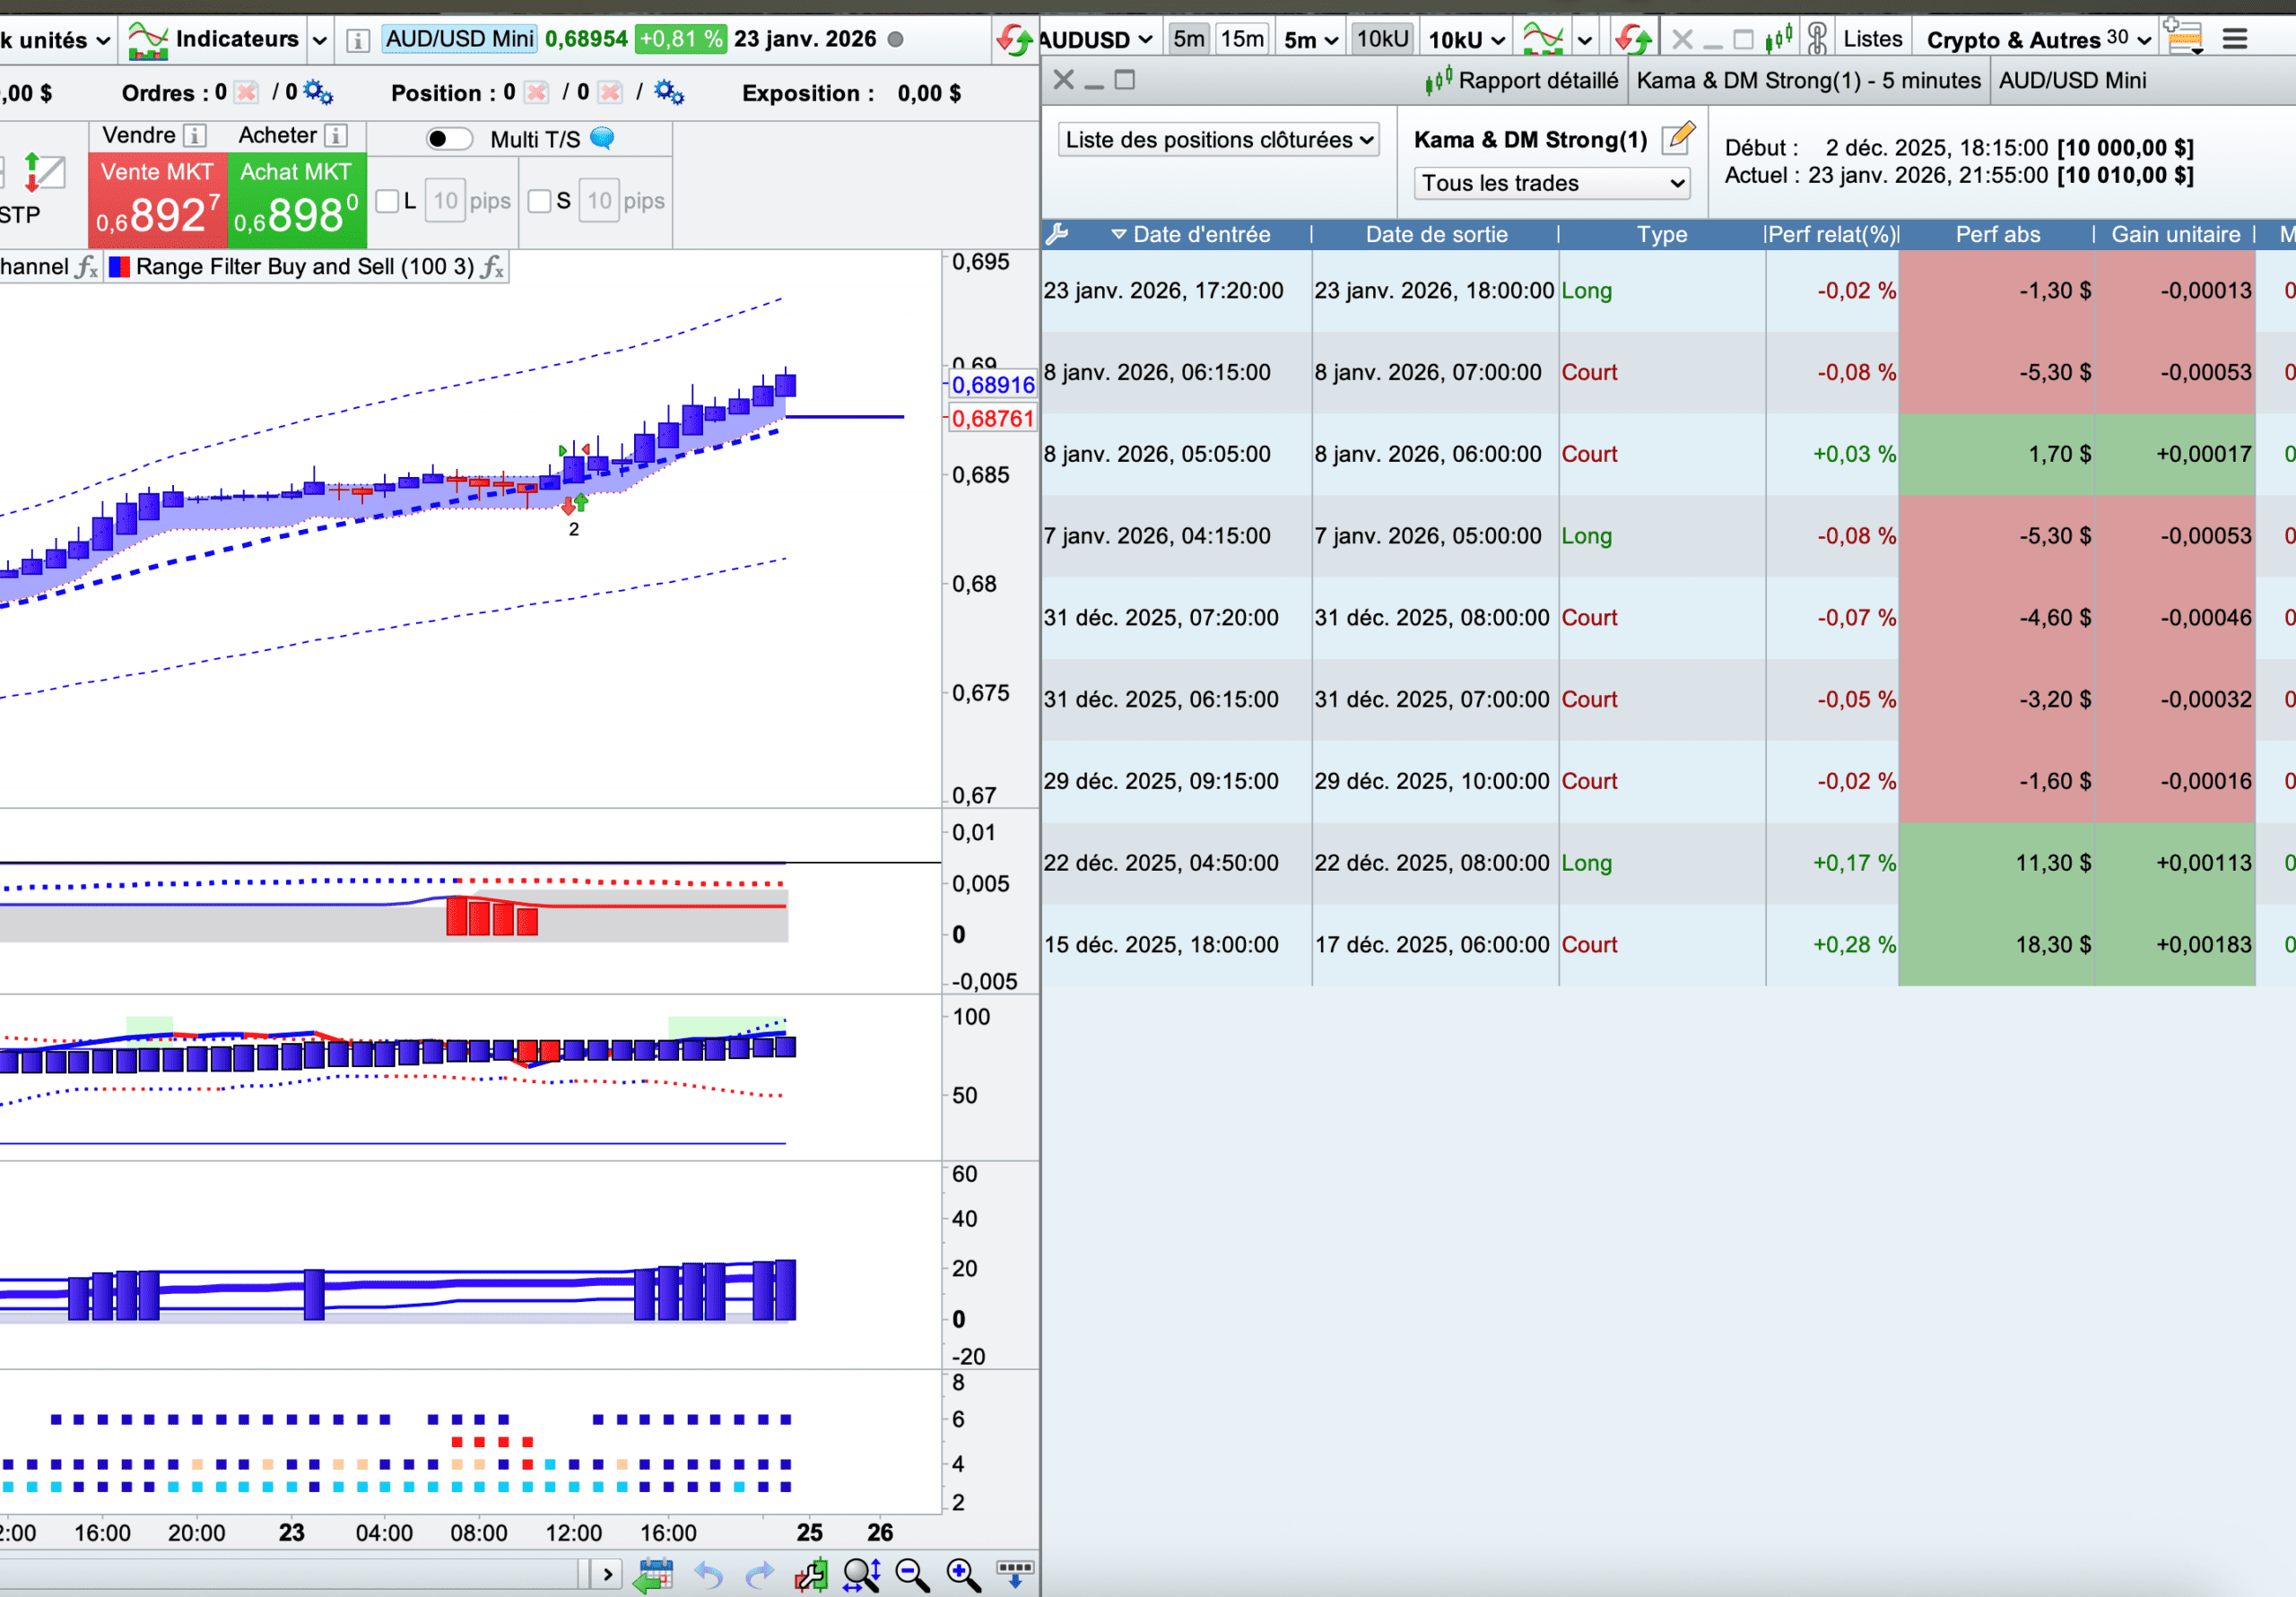2296x1597 pixels.
Task: Toggle the Multi T/S switch
Action: point(448,139)
